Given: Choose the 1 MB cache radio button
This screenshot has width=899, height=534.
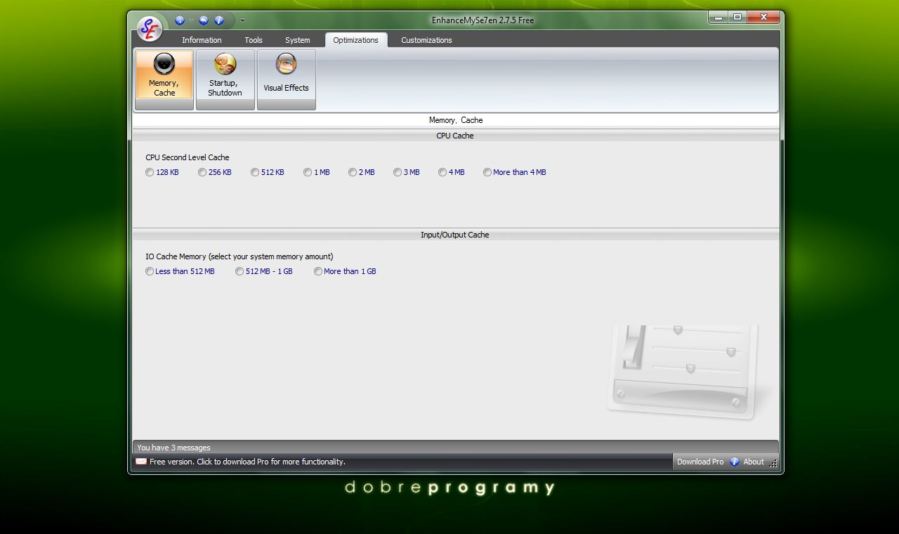Looking at the screenshot, I should 316,172.
